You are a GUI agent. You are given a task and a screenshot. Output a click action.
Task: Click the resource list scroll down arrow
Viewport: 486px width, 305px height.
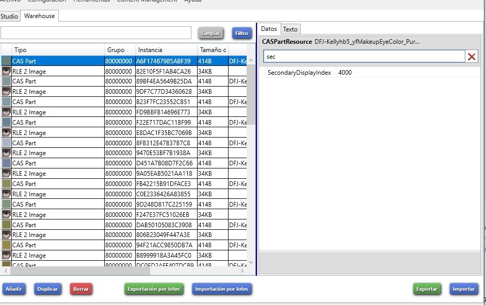click(x=251, y=262)
